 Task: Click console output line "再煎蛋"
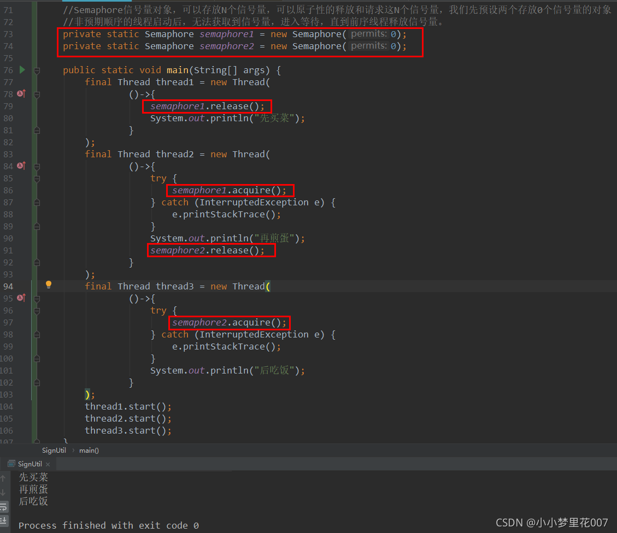[33, 489]
